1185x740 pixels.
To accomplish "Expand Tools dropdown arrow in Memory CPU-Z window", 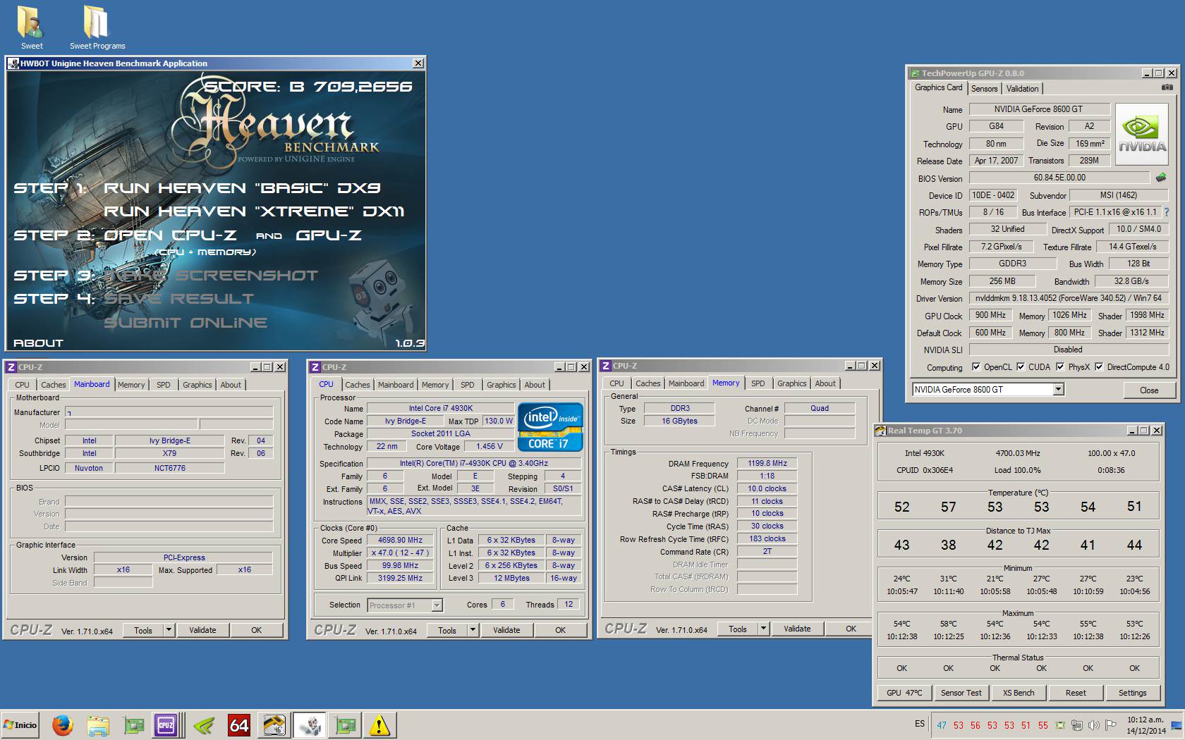I will pyautogui.click(x=763, y=629).
